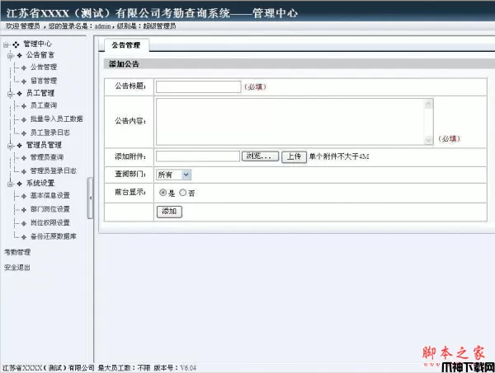Open 备份还原数据库 page
Viewport: 495px width, 373px height.
(x=54, y=236)
